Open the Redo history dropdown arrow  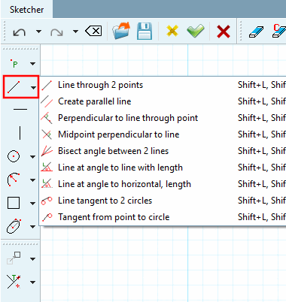(75, 32)
